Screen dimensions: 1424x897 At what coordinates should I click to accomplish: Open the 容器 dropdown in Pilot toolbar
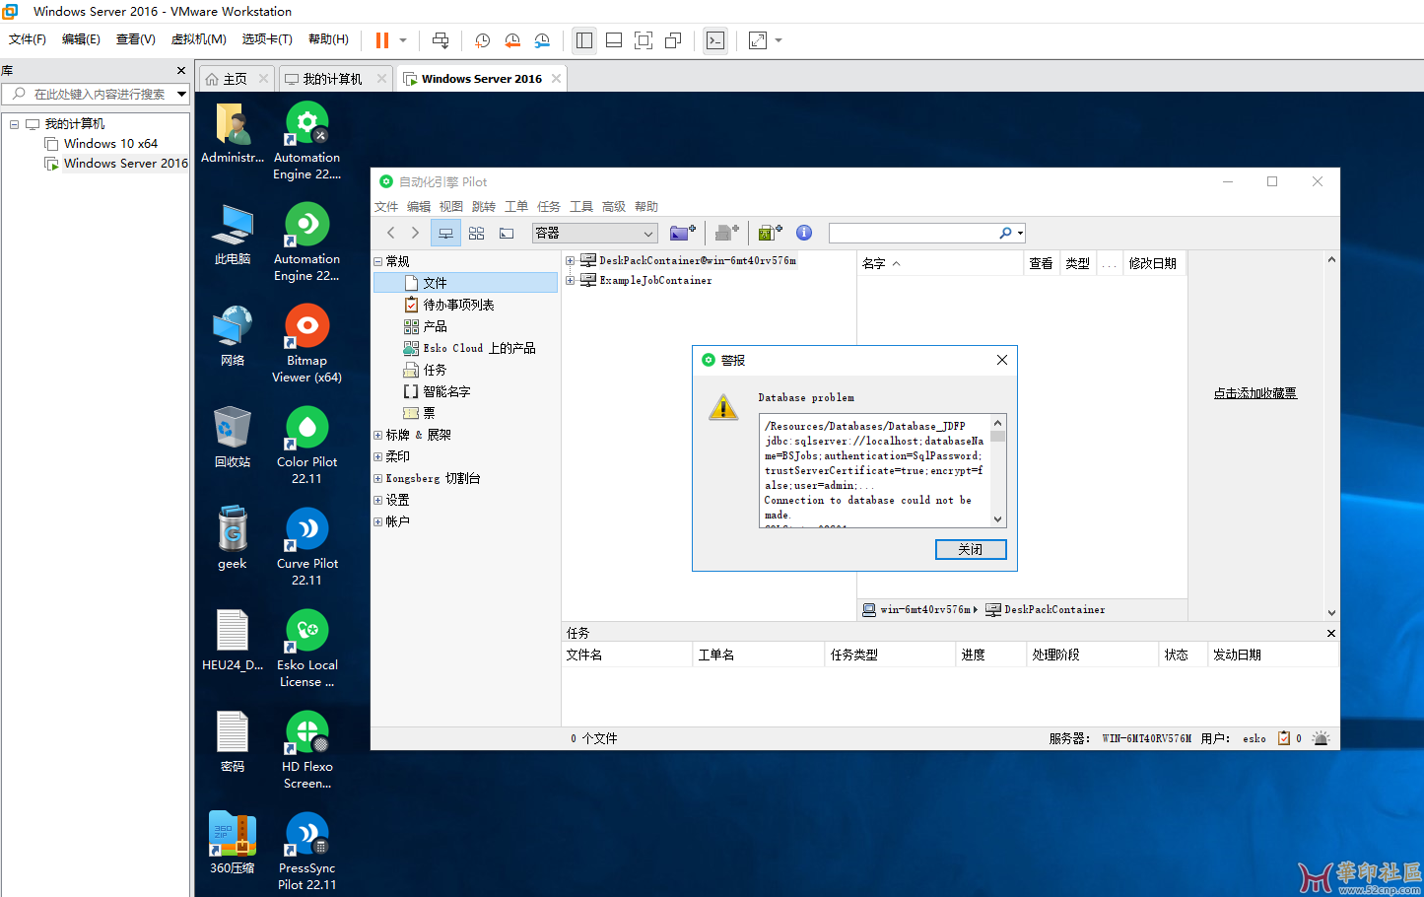648,234
